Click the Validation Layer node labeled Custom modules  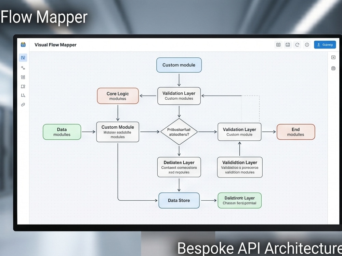[x=179, y=96]
